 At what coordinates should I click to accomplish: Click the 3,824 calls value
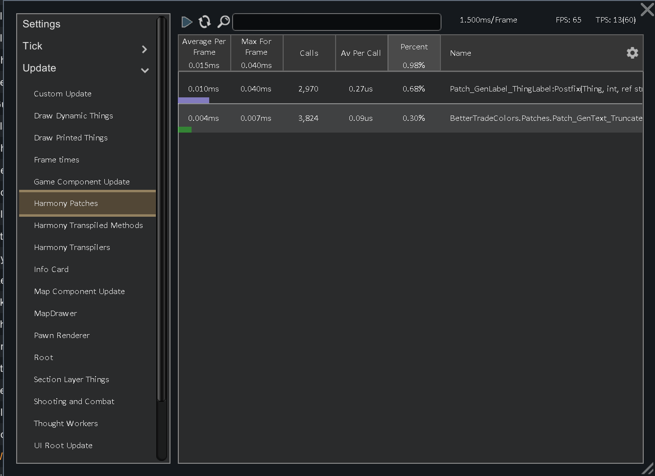coord(309,118)
